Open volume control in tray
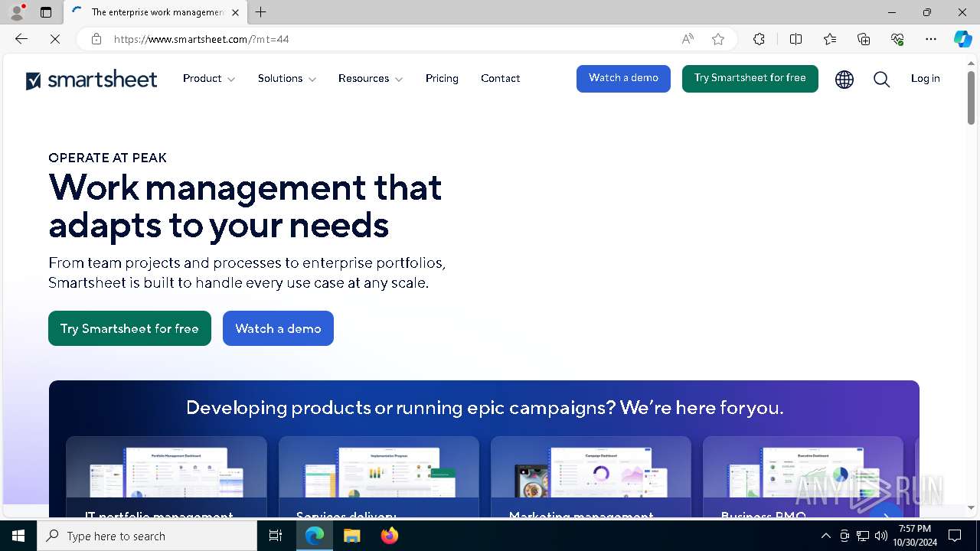980x551 pixels. pyautogui.click(x=881, y=536)
